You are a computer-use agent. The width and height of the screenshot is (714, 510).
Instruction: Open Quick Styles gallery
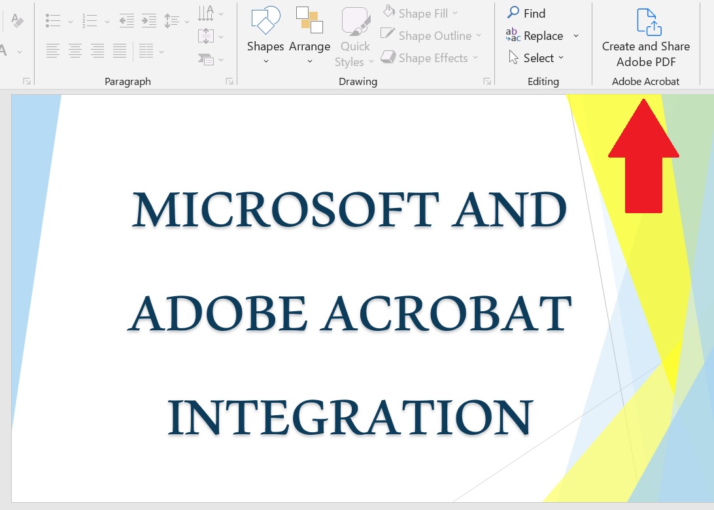355,37
